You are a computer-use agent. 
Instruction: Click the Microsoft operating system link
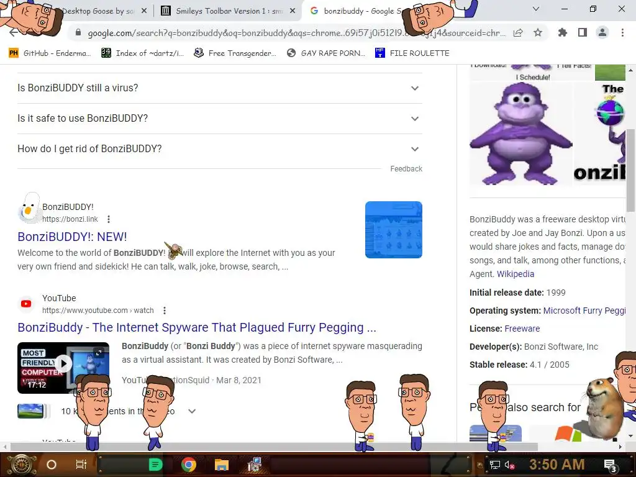tap(584, 311)
